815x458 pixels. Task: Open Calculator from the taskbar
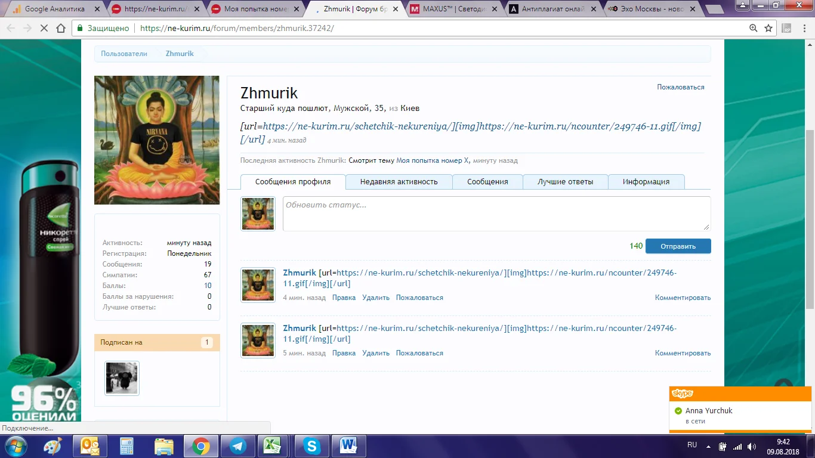[126, 446]
